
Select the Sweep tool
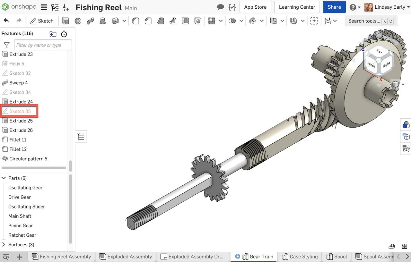click(x=90, y=21)
